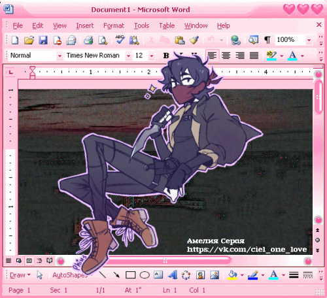This screenshot has height=298, width=327.
Task: Open the Style dropdown showing Normal
Action: pyautogui.click(x=60, y=56)
